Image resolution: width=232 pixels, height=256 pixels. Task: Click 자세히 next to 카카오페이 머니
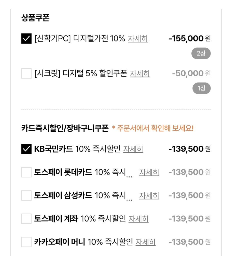(x=145, y=242)
